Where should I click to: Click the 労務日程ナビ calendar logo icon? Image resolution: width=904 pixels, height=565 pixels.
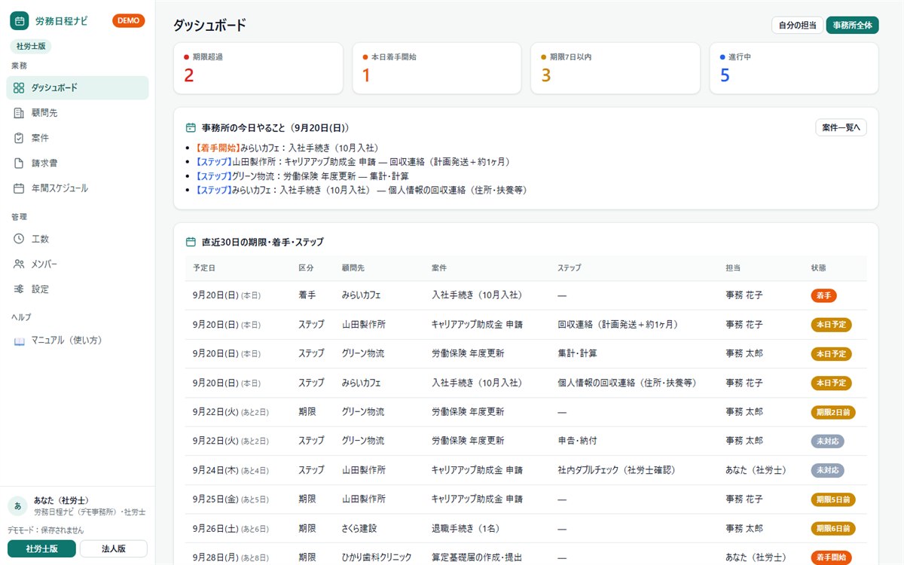coord(19,21)
